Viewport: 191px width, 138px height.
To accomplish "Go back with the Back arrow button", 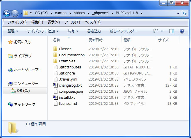I will pos(7,13).
